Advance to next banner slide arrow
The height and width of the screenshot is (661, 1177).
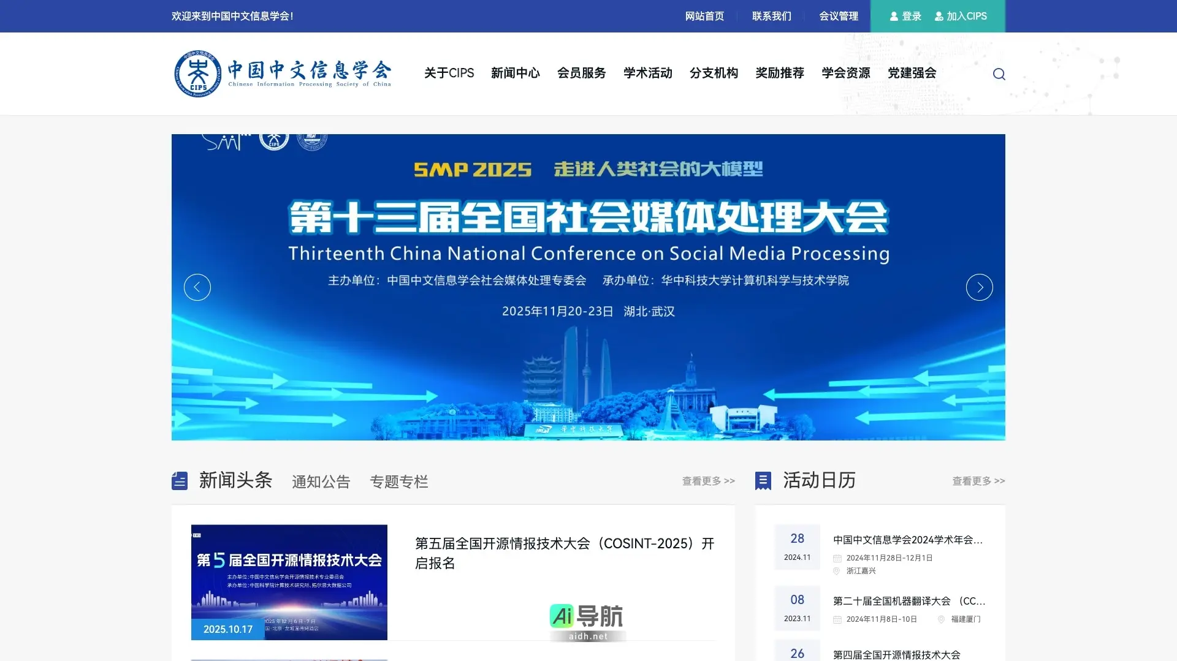[980, 287]
